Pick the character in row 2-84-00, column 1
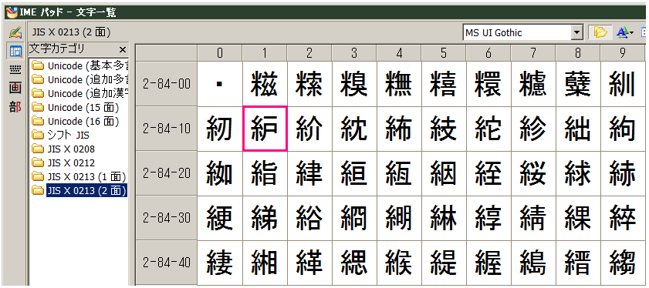 click(265, 84)
